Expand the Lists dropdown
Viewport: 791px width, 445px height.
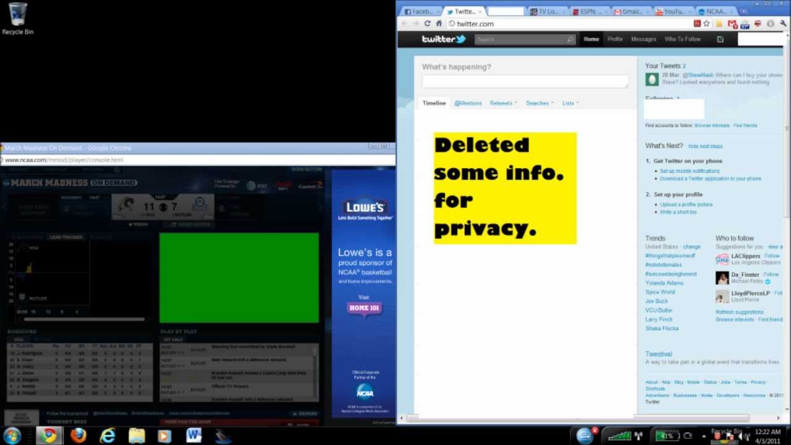[x=570, y=103]
